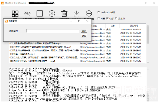
Task: Select row starting with 005太阳
Action: 77,44
